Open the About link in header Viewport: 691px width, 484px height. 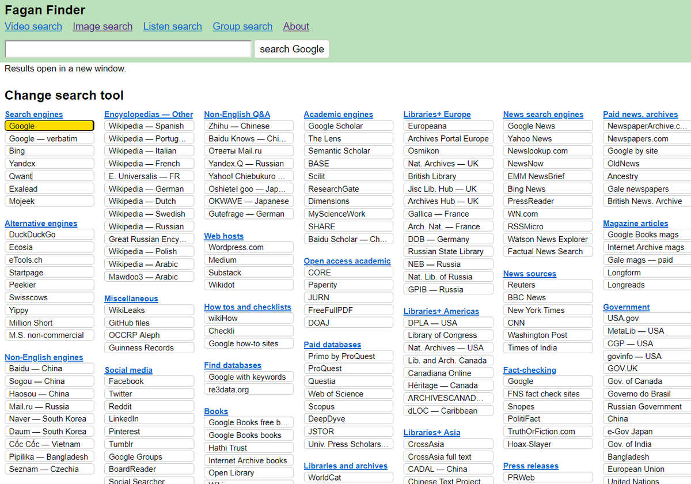[296, 26]
